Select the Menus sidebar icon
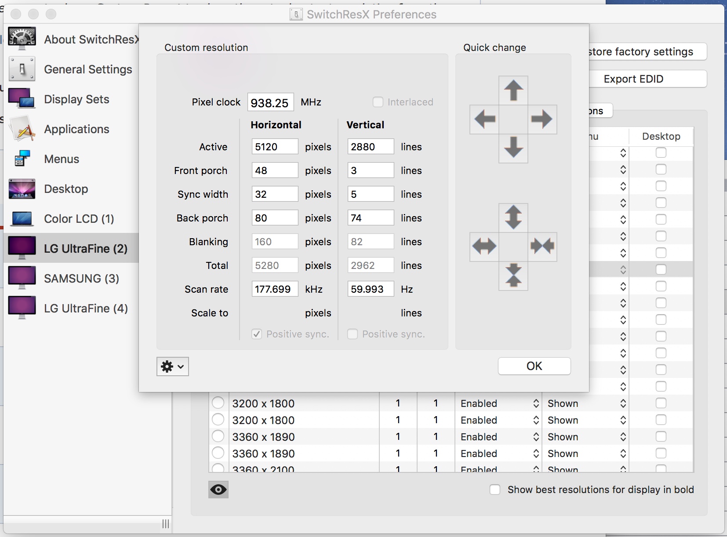 pos(22,159)
